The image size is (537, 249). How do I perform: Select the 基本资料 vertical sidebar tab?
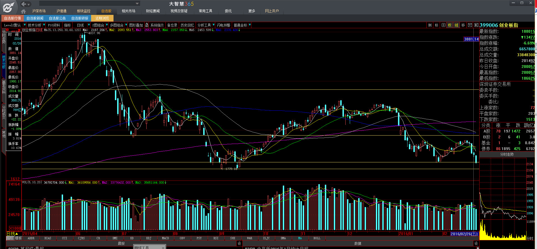4,87
